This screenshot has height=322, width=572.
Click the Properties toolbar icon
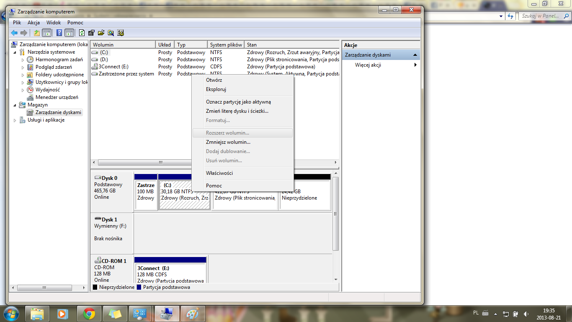91,33
